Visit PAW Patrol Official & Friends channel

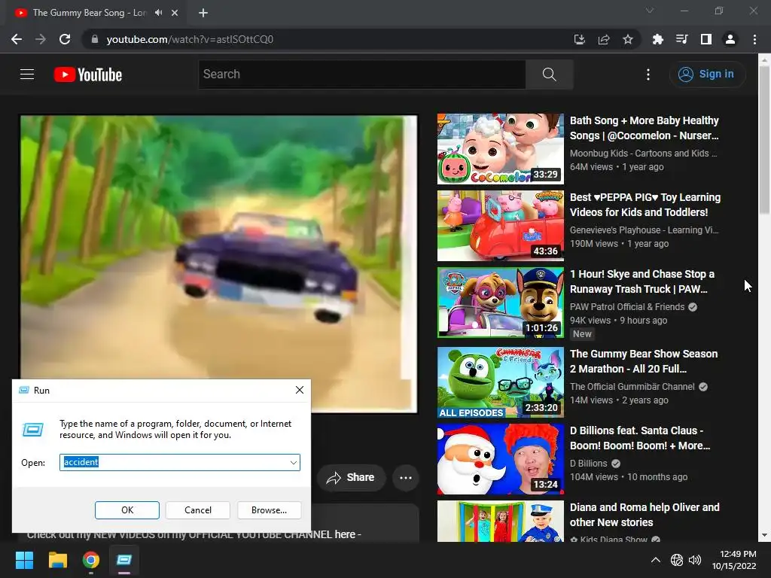click(627, 307)
